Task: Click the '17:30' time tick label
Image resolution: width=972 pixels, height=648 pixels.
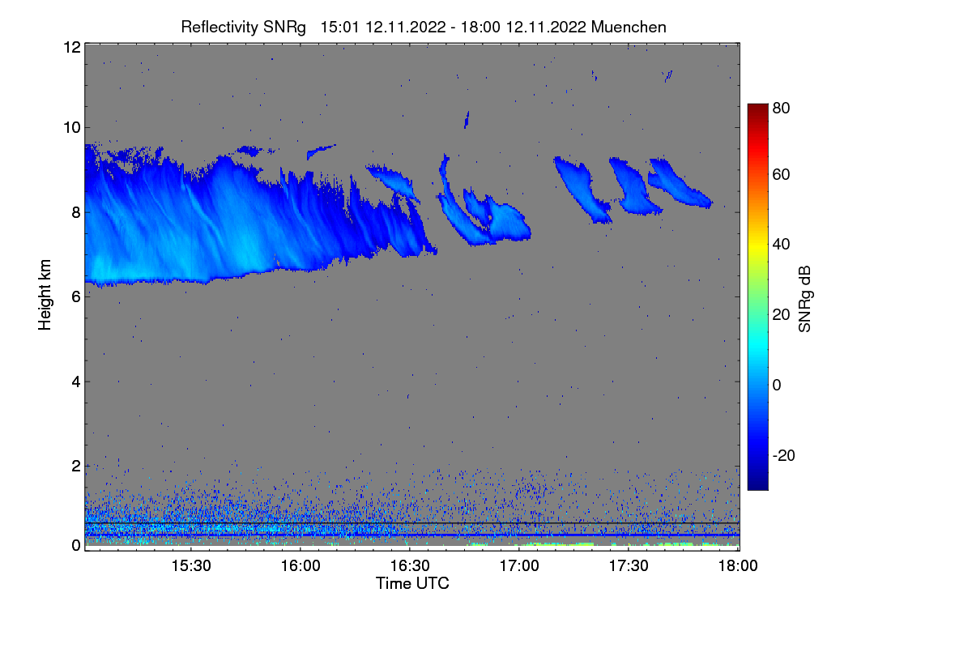Action: (x=629, y=566)
